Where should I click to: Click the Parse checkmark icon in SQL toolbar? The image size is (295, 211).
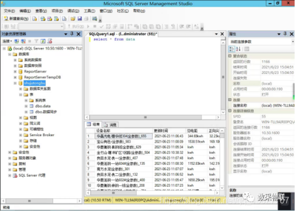[102, 26]
